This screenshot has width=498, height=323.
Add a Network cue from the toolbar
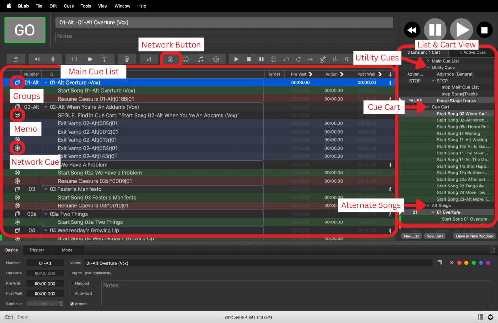click(171, 59)
